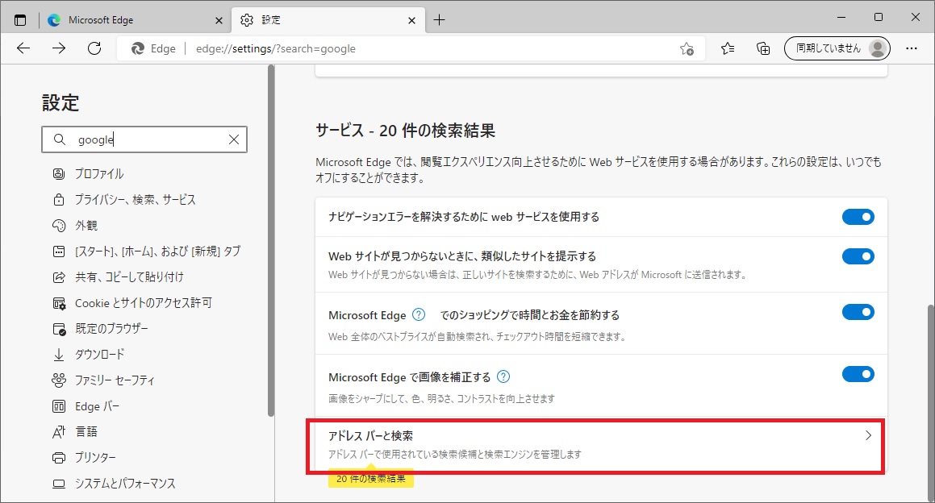Viewport: 935px width, 503px height.
Task: Click the search magnifier icon in settings
Action: pos(60,139)
